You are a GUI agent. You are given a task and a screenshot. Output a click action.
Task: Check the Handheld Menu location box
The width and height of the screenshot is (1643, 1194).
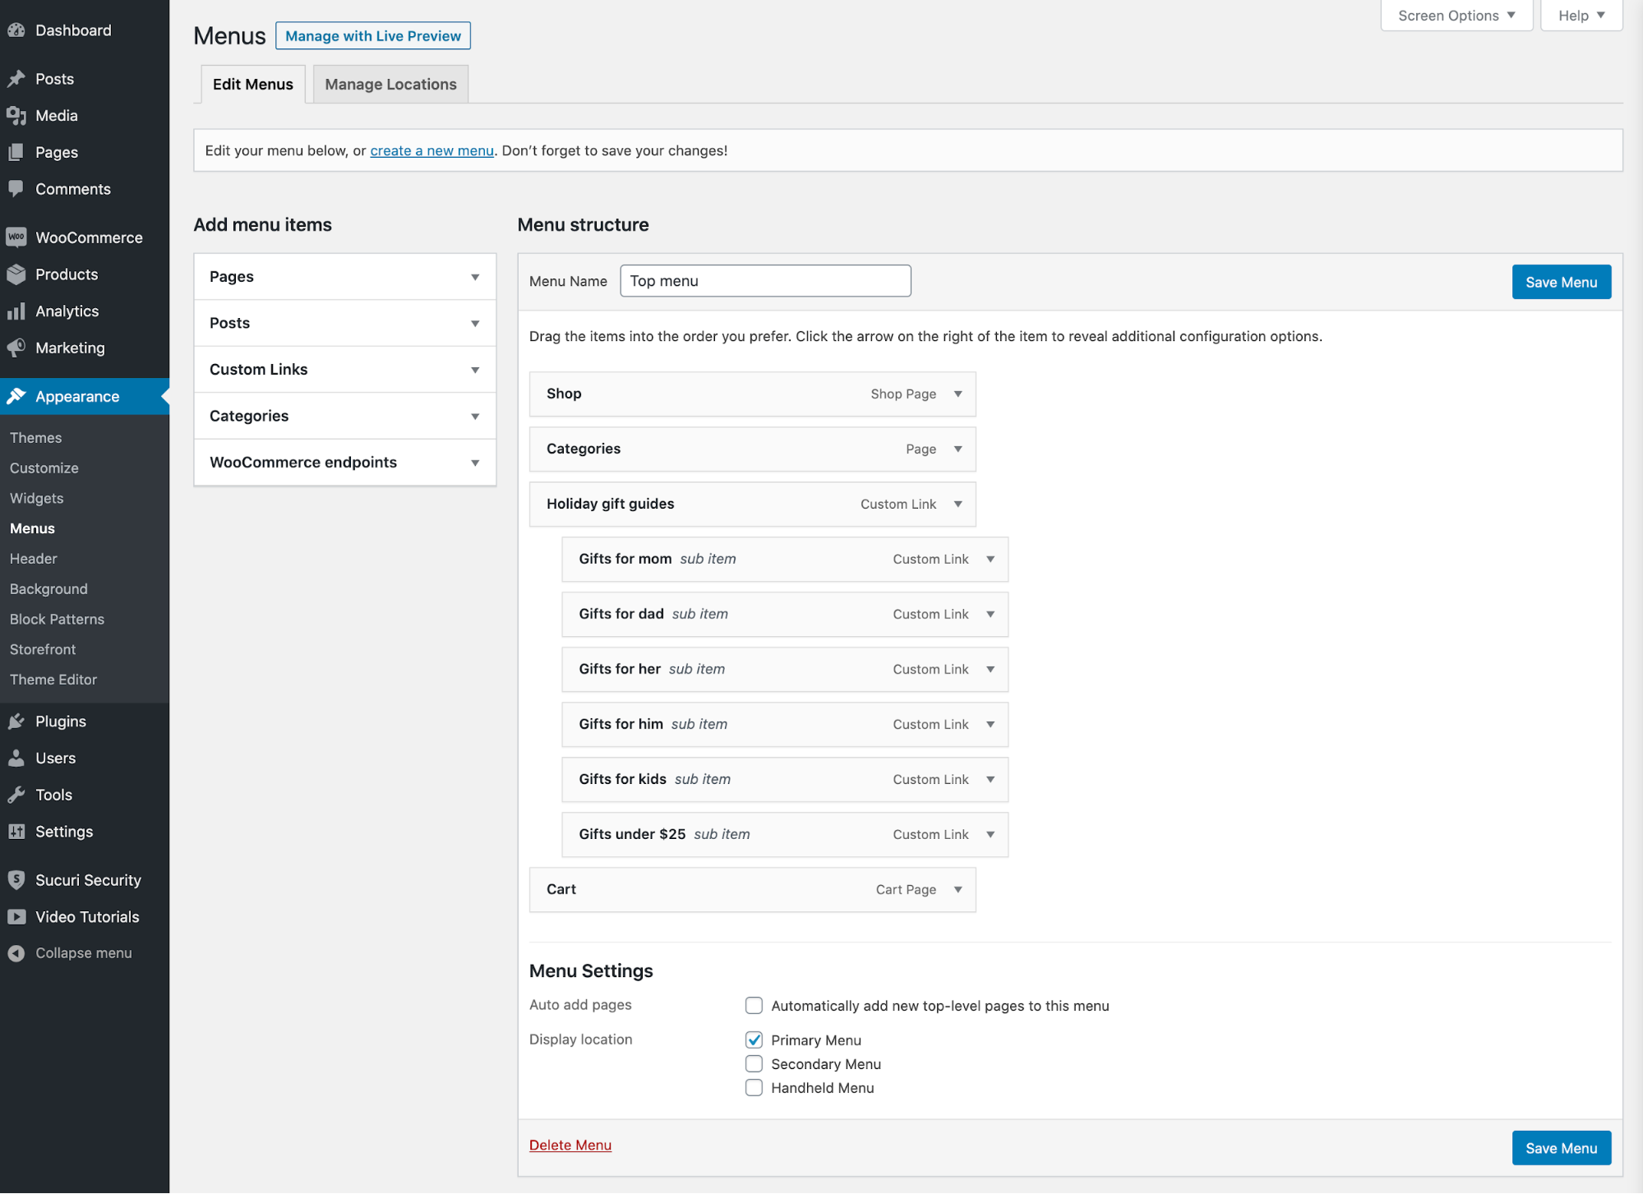pos(754,1087)
